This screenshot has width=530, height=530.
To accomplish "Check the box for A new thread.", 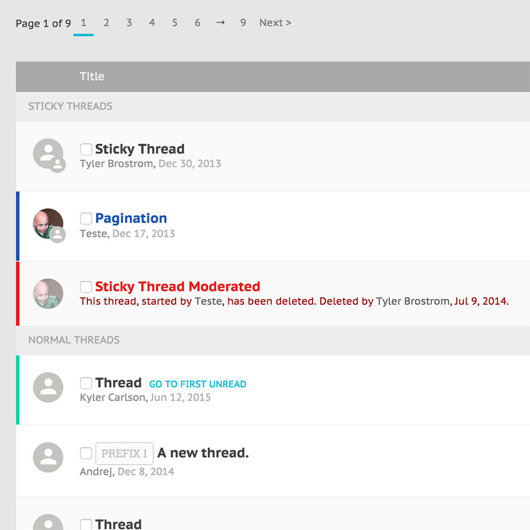I will click(x=86, y=453).
